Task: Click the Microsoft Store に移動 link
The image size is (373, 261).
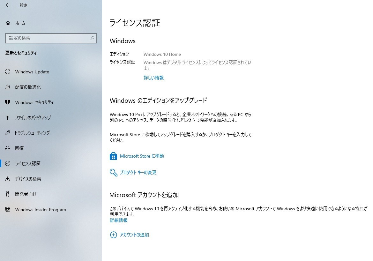Action: [142, 156]
